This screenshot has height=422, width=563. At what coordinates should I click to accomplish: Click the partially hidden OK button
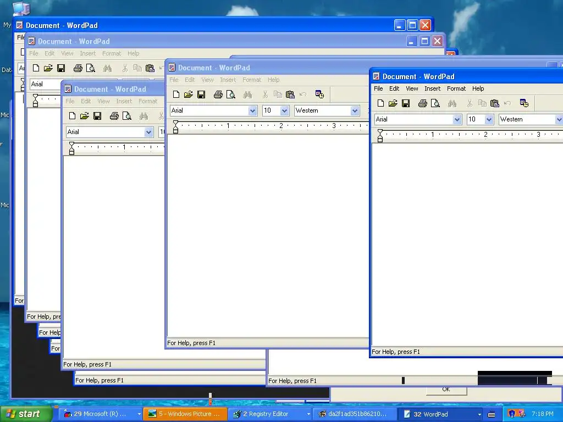coord(446,391)
